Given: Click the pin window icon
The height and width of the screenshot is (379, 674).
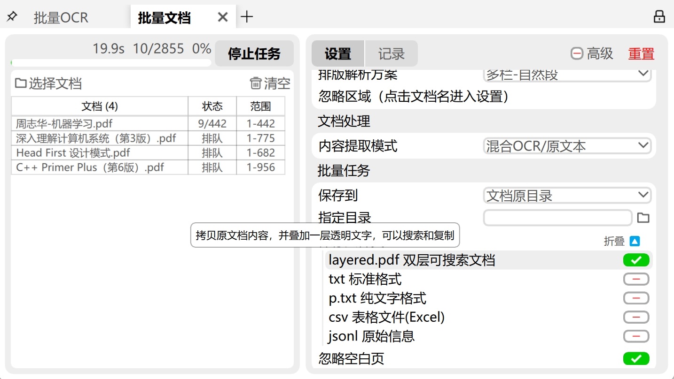Looking at the screenshot, I should (x=12, y=17).
